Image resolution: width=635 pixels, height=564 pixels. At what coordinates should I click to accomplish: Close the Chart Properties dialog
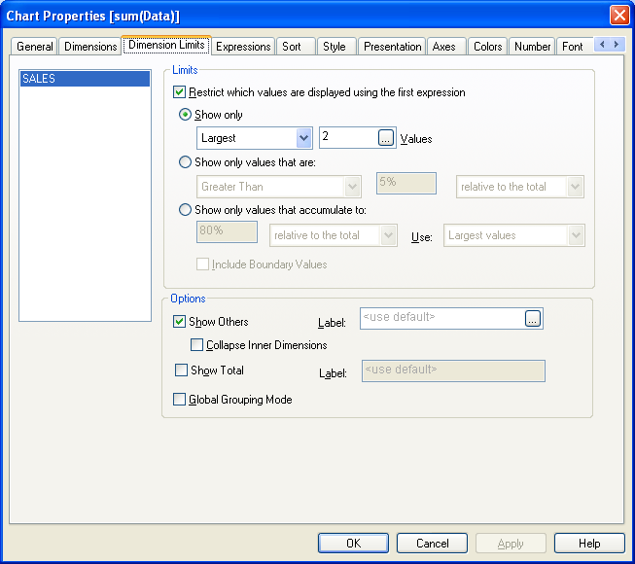[618, 16]
